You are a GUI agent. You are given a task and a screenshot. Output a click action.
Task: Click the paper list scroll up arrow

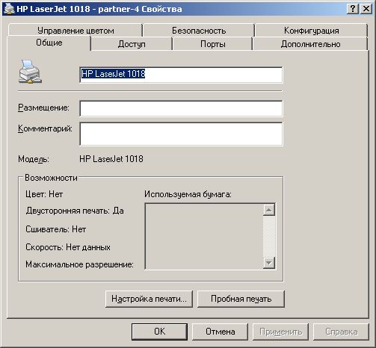tap(269, 210)
